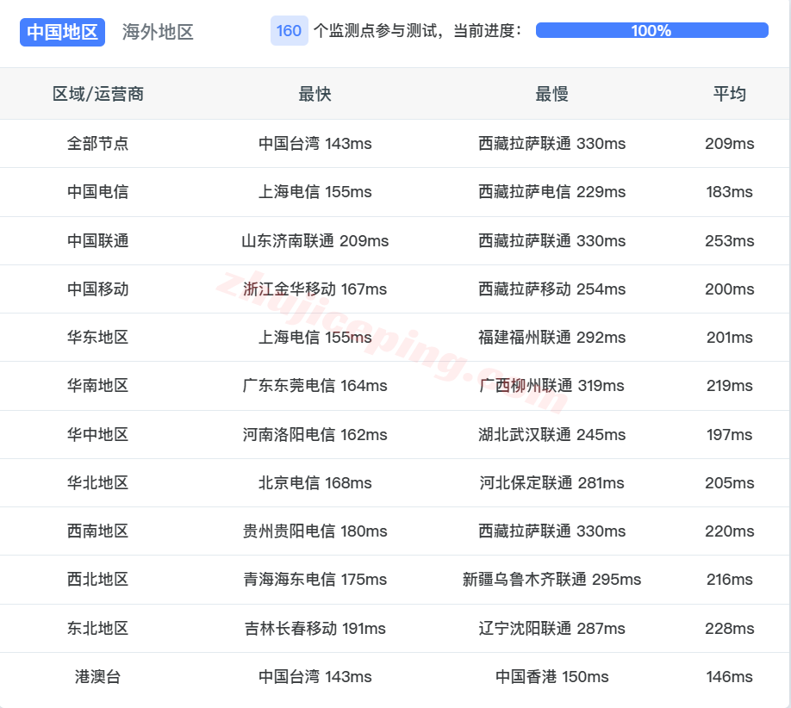Click 辽宁沈阳联通 287ms cell

tap(551, 628)
